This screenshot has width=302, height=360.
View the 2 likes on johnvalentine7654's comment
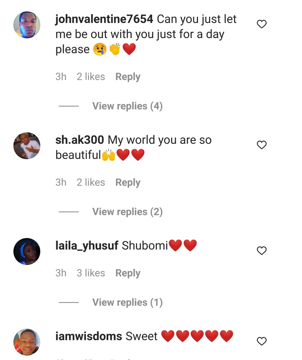[x=91, y=77]
